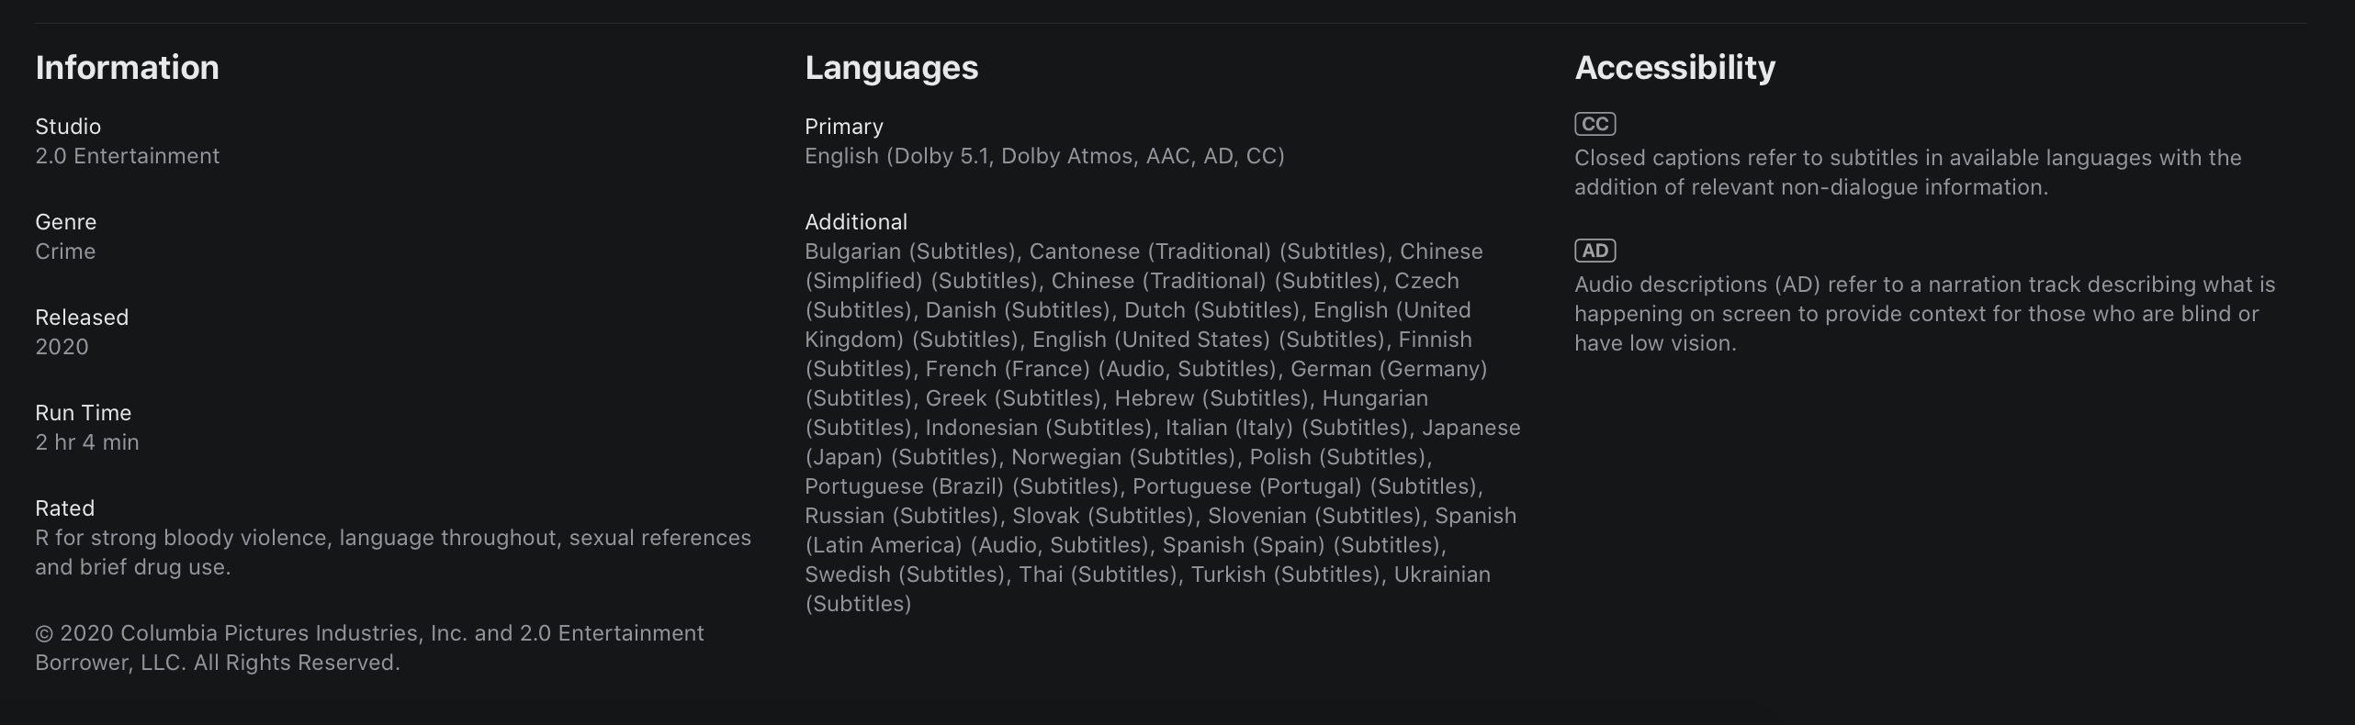Open the 2.0 Entertainment studio name under Studio
The width and height of the screenshot is (2355, 725).
(127, 156)
